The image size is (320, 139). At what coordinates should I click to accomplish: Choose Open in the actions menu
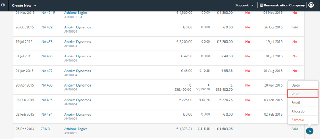[x=303, y=85]
